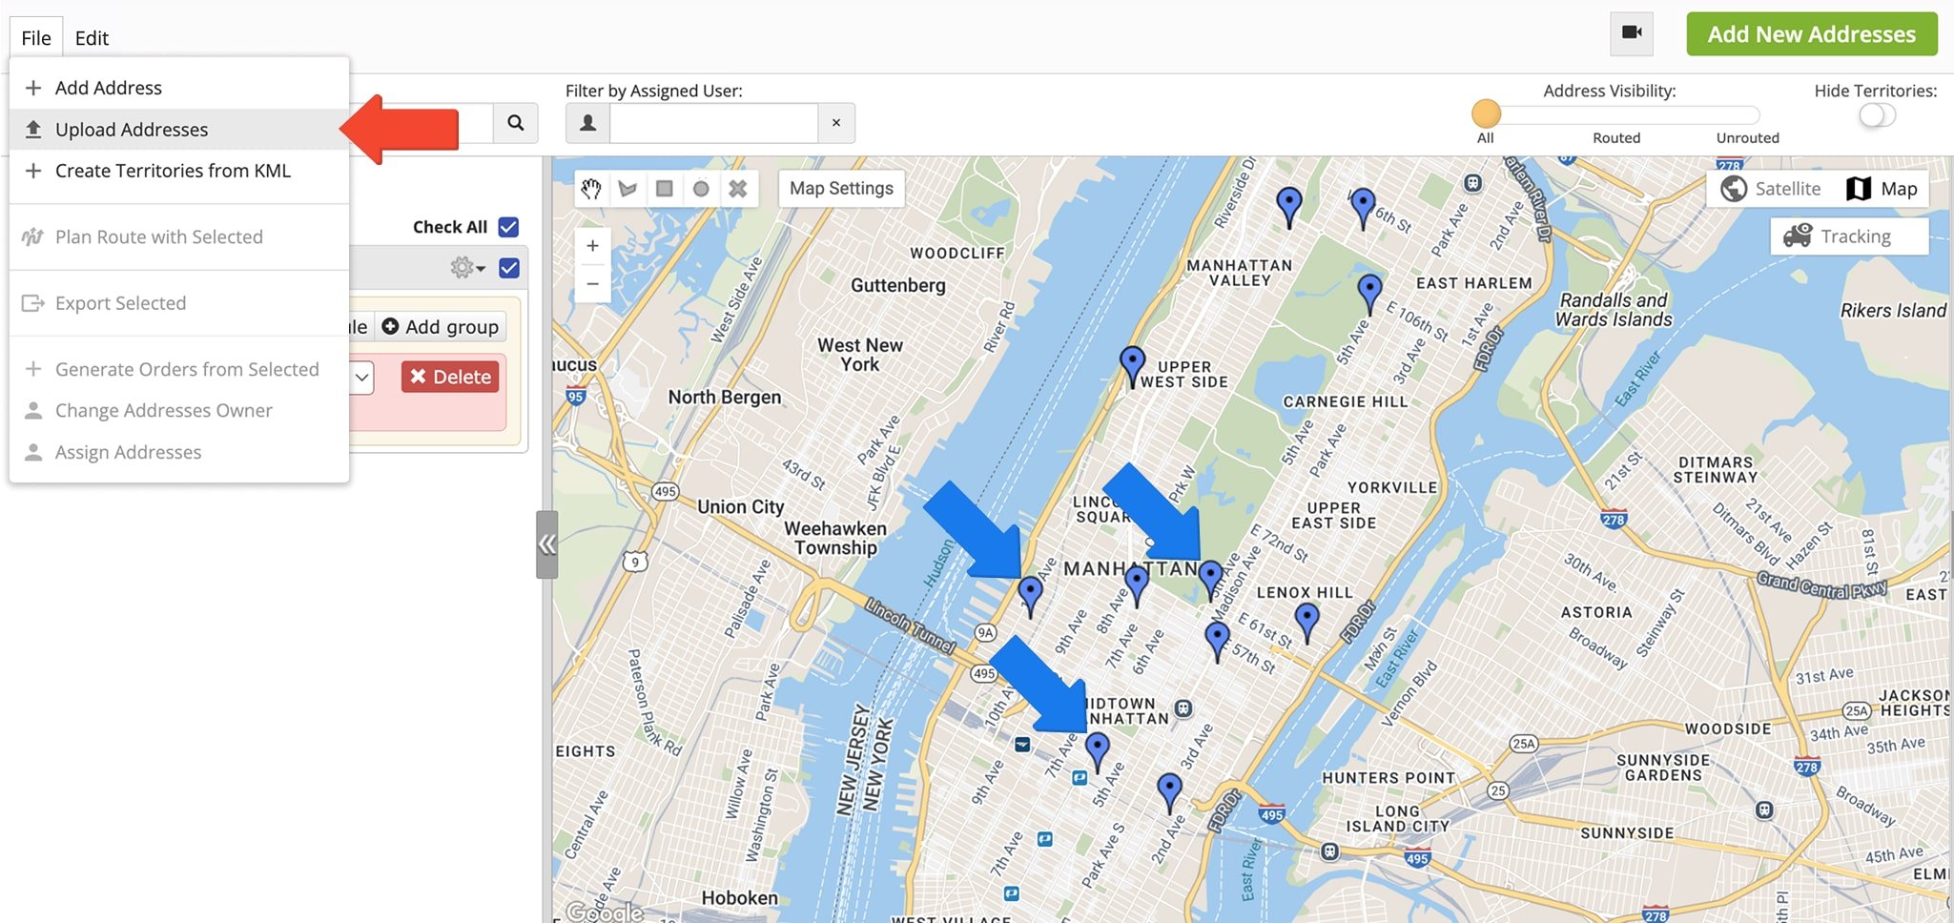Click the pin near 5th Ave in Midtown

point(1098,750)
